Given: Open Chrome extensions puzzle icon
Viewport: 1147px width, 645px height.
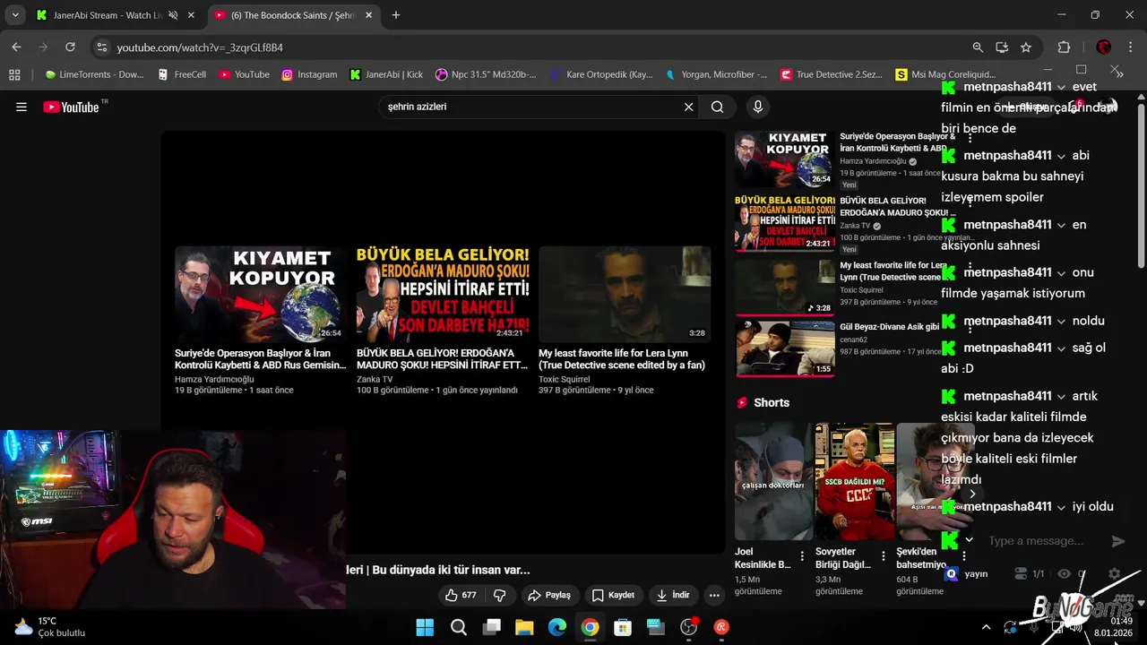Looking at the screenshot, I should 1065,47.
